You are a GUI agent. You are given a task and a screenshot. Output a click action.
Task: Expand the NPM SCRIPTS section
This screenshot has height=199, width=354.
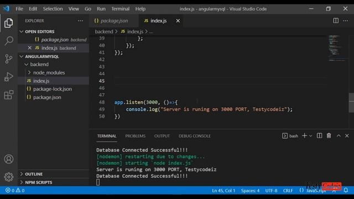pyautogui.click(x=53, y=182)
